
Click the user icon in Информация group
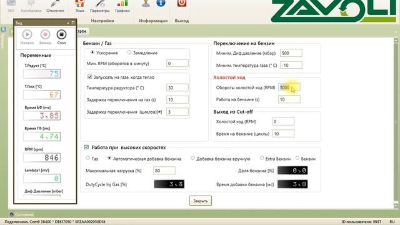pyautogui.click(x=146, y=3)
